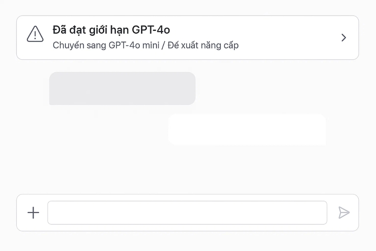Click the gray user message bubble
The height and width of the screenshot is (251, 376).
pyautogui.click(x=122, y=89)
